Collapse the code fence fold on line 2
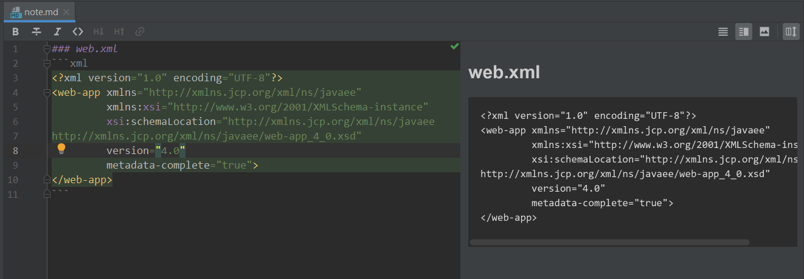804x279 pixels. click(47, 63)
